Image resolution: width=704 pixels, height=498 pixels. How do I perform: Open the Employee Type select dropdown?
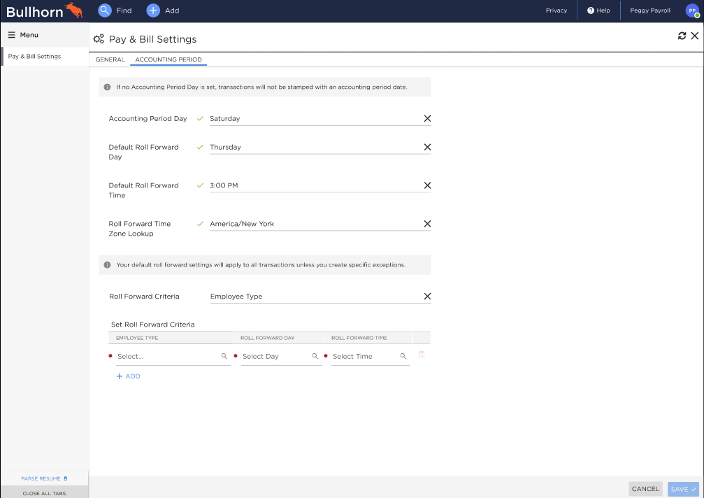pyautogui.click(x=171, y=357)
